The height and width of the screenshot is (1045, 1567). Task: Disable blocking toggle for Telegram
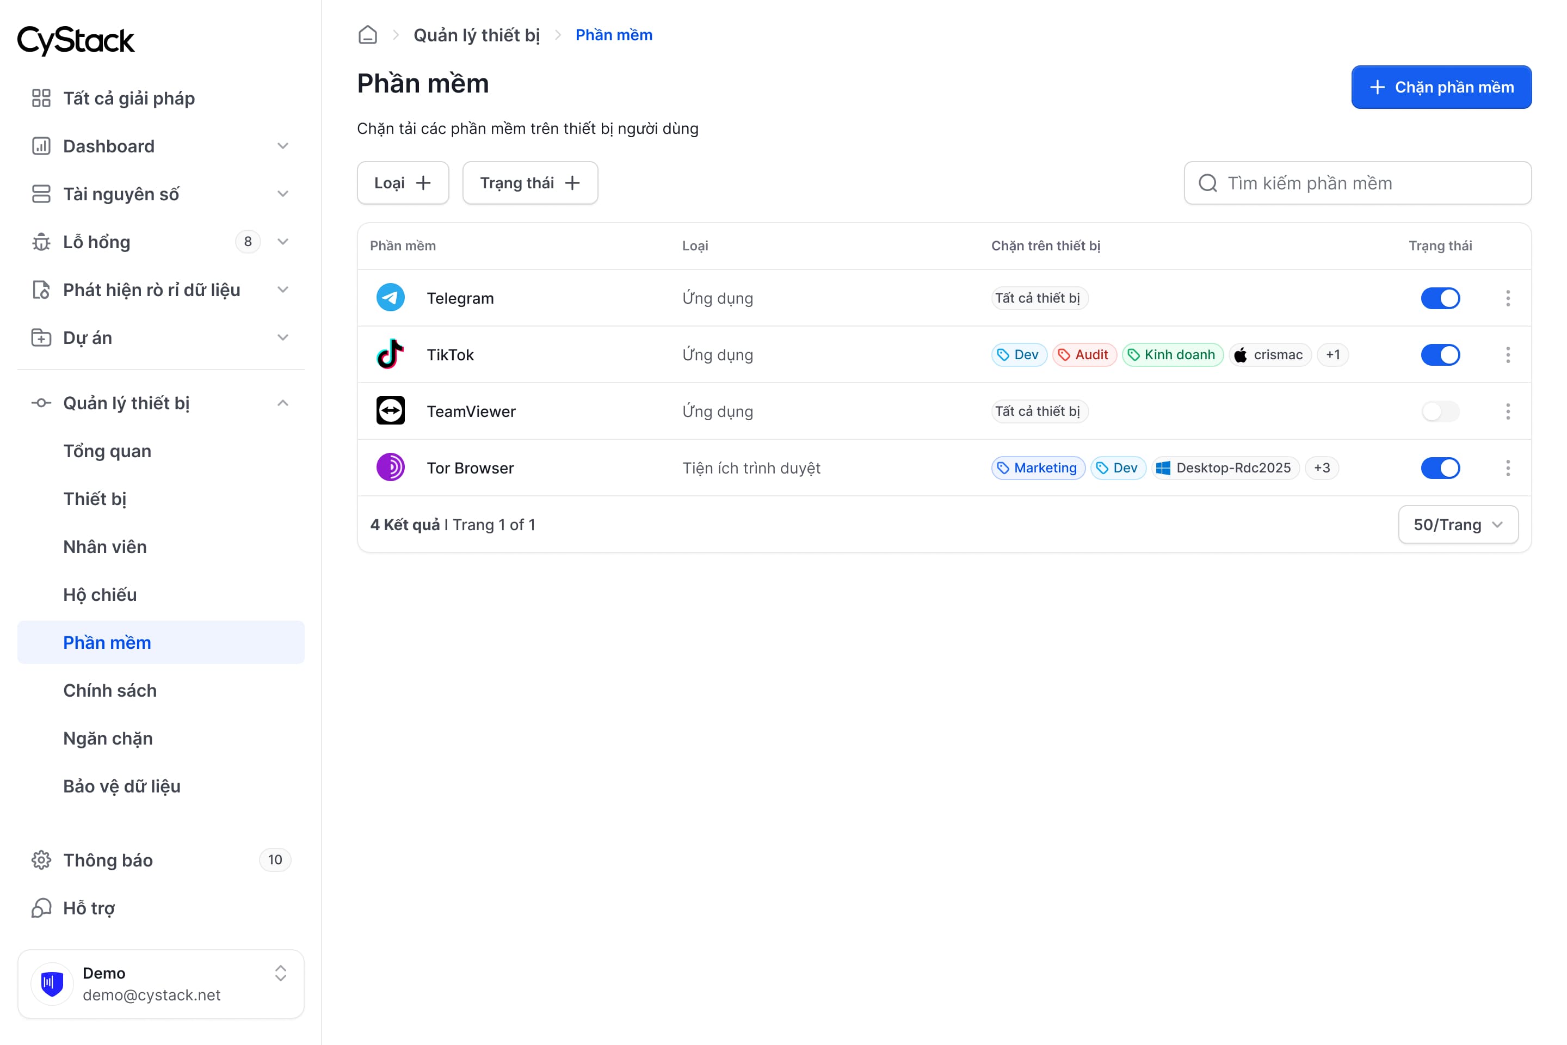click(x=1440, y=298)
